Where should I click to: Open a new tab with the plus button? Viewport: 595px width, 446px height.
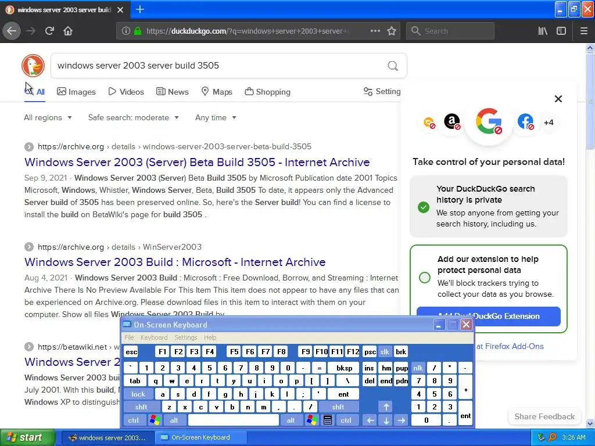(x=140, y=9)
